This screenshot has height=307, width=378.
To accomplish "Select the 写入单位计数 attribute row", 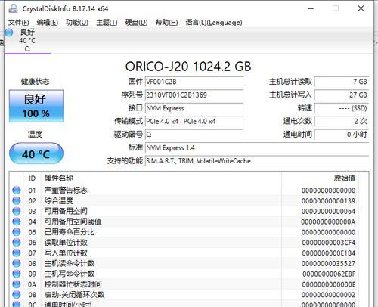I will click(x=184, y=253).
